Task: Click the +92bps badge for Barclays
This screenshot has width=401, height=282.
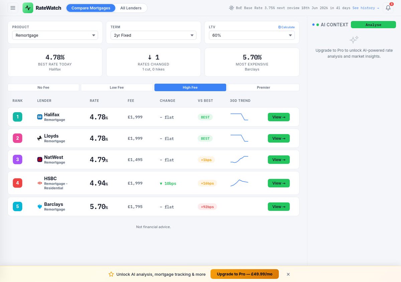Action: [x=207, y=206]
